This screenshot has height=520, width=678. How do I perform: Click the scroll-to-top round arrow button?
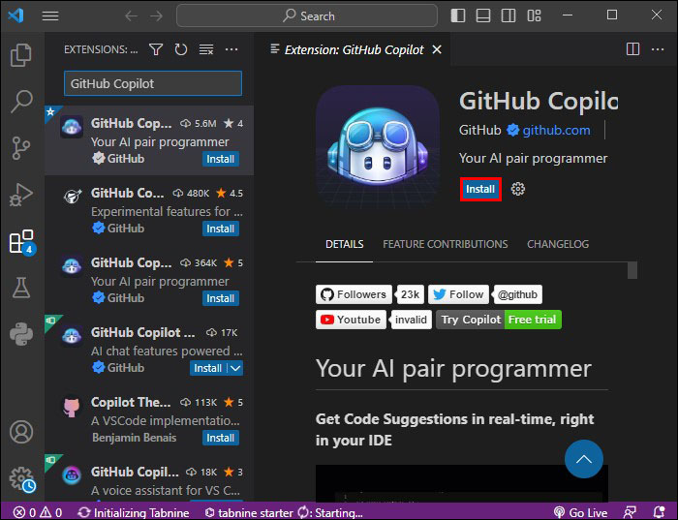[584, 459]
